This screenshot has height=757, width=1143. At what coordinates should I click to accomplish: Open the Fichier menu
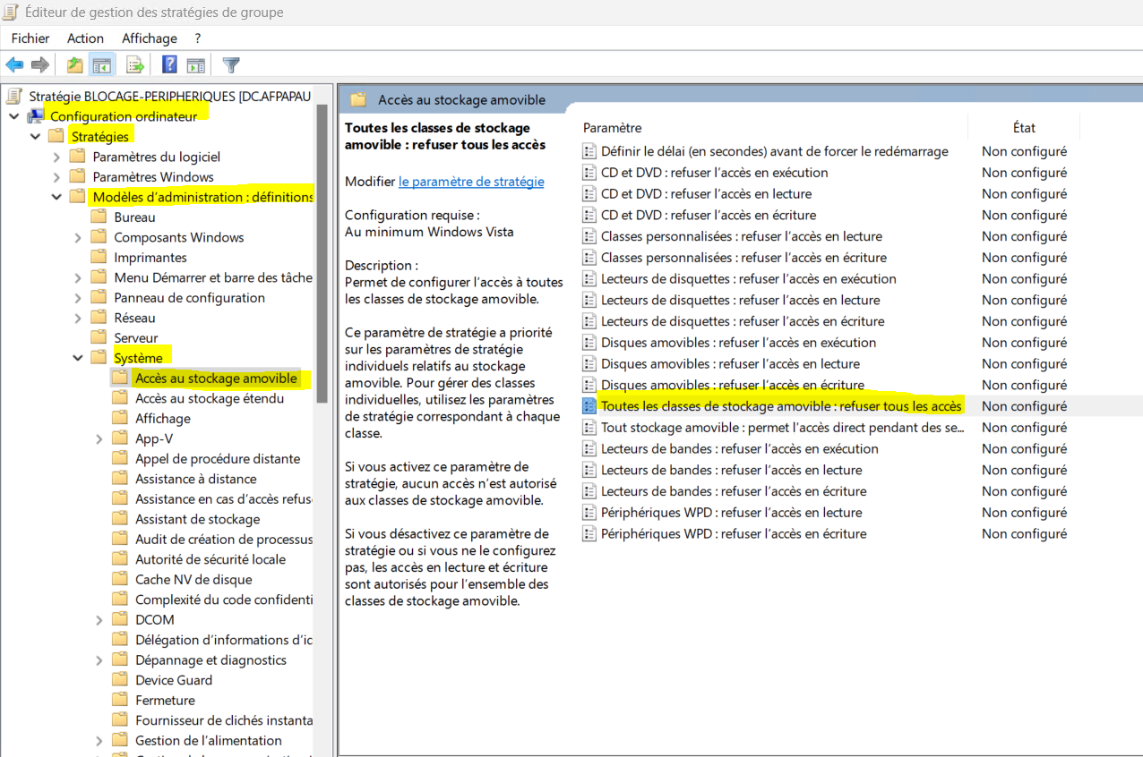pyautogui.click(x=30, y=38)
